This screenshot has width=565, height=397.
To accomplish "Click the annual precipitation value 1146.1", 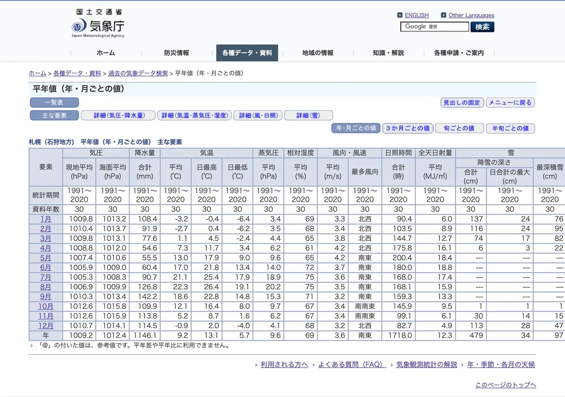I will pos(145,336).
